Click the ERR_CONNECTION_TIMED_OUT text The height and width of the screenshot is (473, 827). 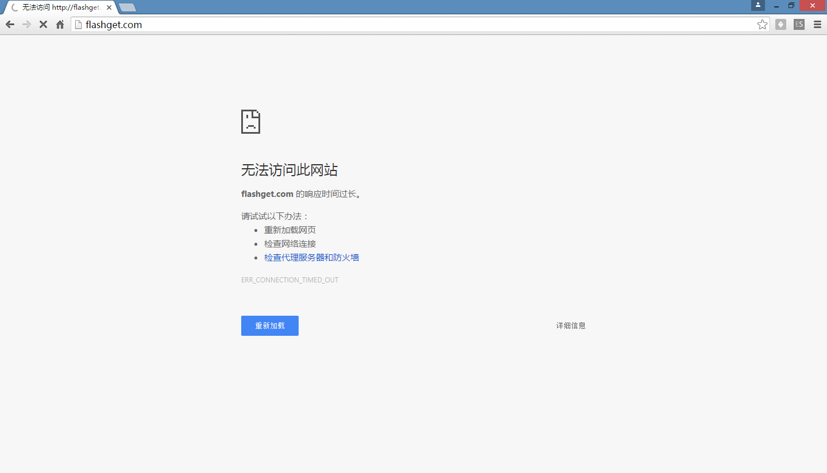click(290, 280)
